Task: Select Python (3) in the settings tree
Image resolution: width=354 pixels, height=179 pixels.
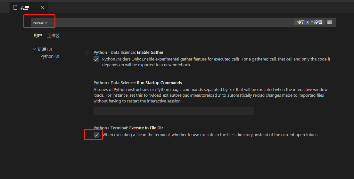Action: [50, 56]
